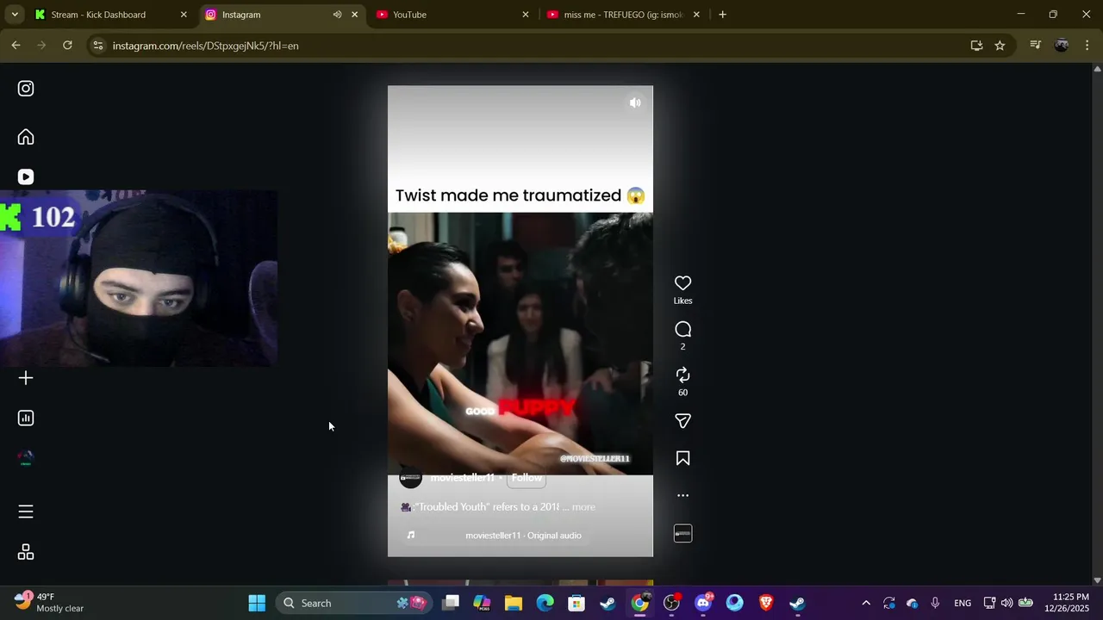Open File Explorer from taskbar
This screenshot has height=620, width=1103.
(514, 603)
